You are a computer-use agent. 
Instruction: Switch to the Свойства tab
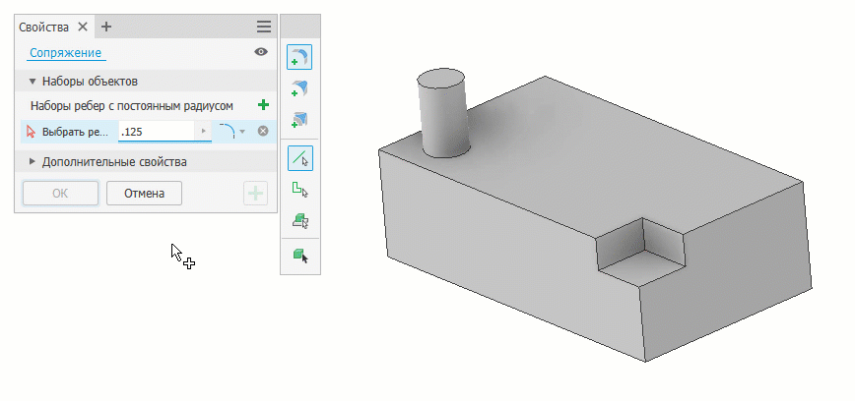[x=43, y=28]
